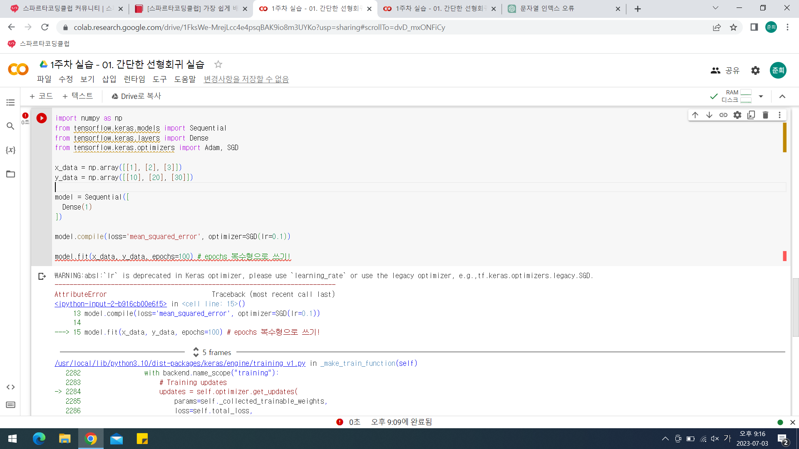
Task: Click page vertical scrollbar
Action: [x=796, y=308]
